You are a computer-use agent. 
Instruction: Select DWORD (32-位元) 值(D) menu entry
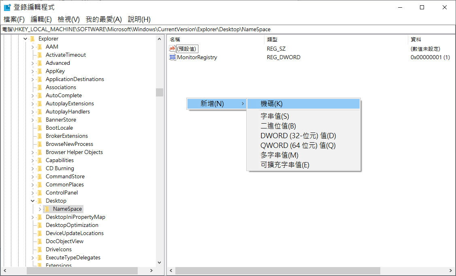pos(298,136)
